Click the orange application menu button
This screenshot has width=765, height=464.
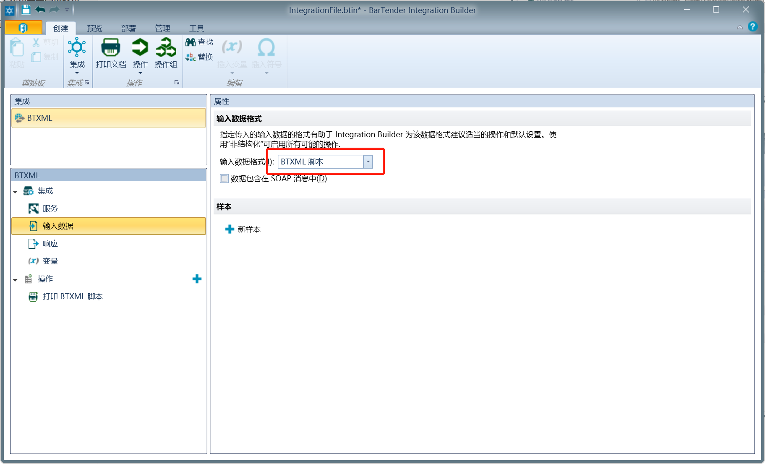23,28
